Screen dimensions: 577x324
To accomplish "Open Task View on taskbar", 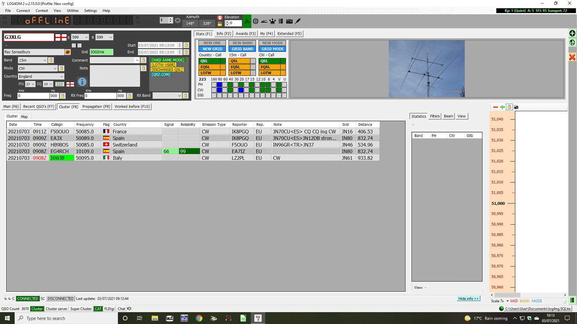I will click(140, 318).
